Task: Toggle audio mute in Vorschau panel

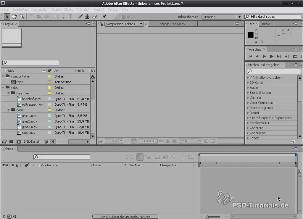Action: coord(287,57)
